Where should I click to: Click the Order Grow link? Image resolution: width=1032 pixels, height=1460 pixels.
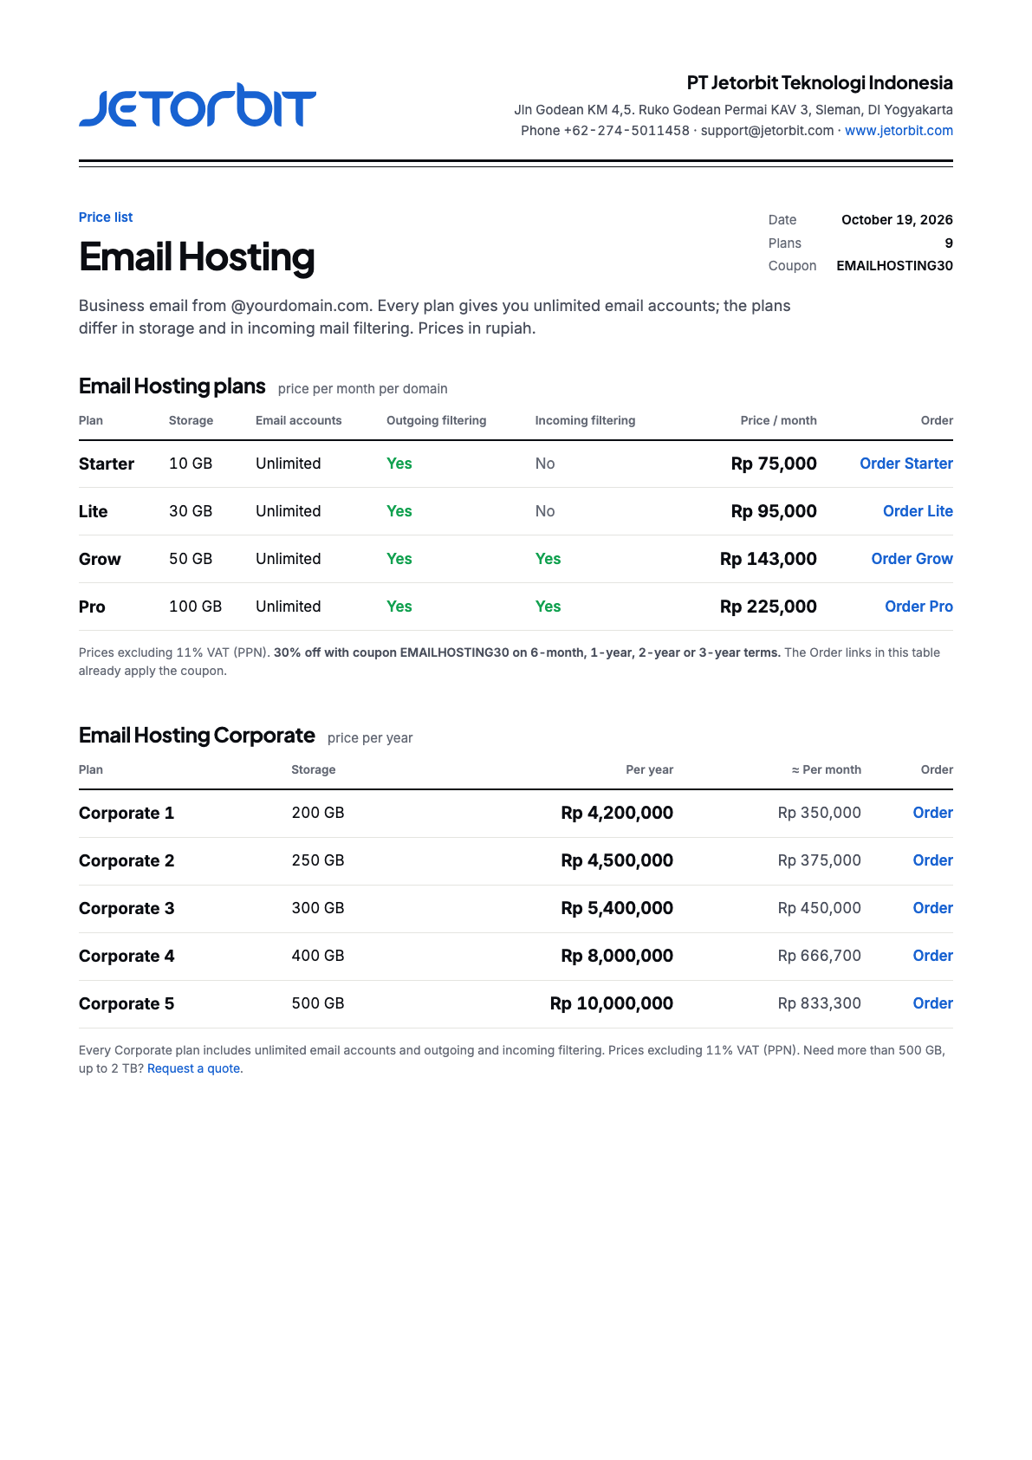point(912,559)
